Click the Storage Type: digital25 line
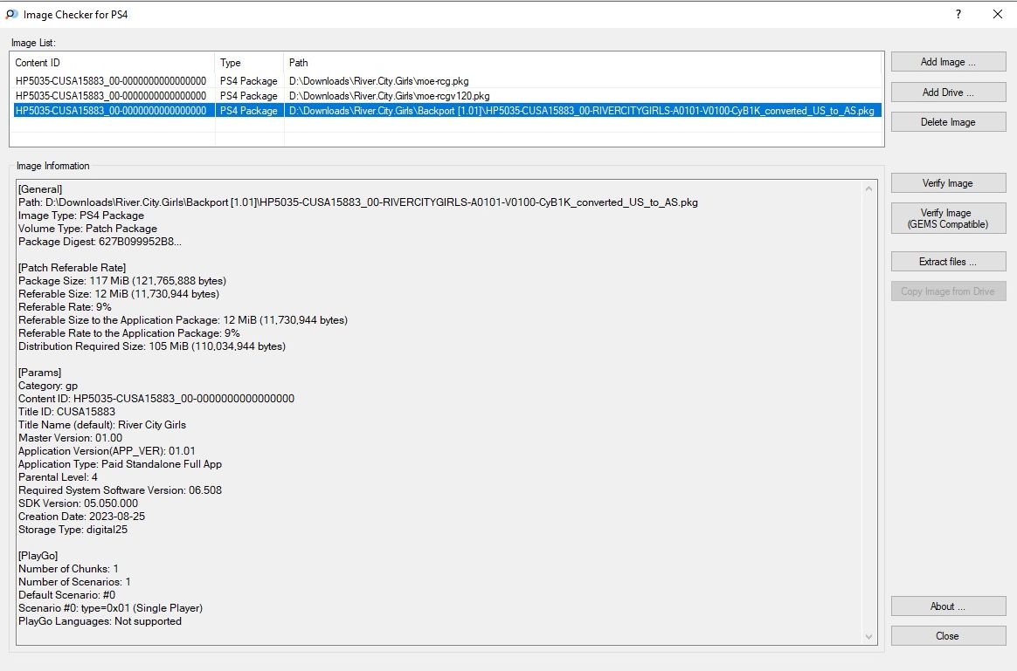 (x=73, y=530)
